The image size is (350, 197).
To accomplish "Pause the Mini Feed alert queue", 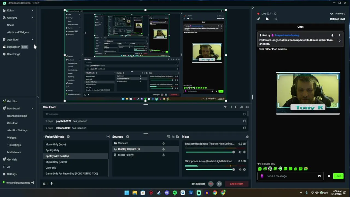I will coord(231,107).
